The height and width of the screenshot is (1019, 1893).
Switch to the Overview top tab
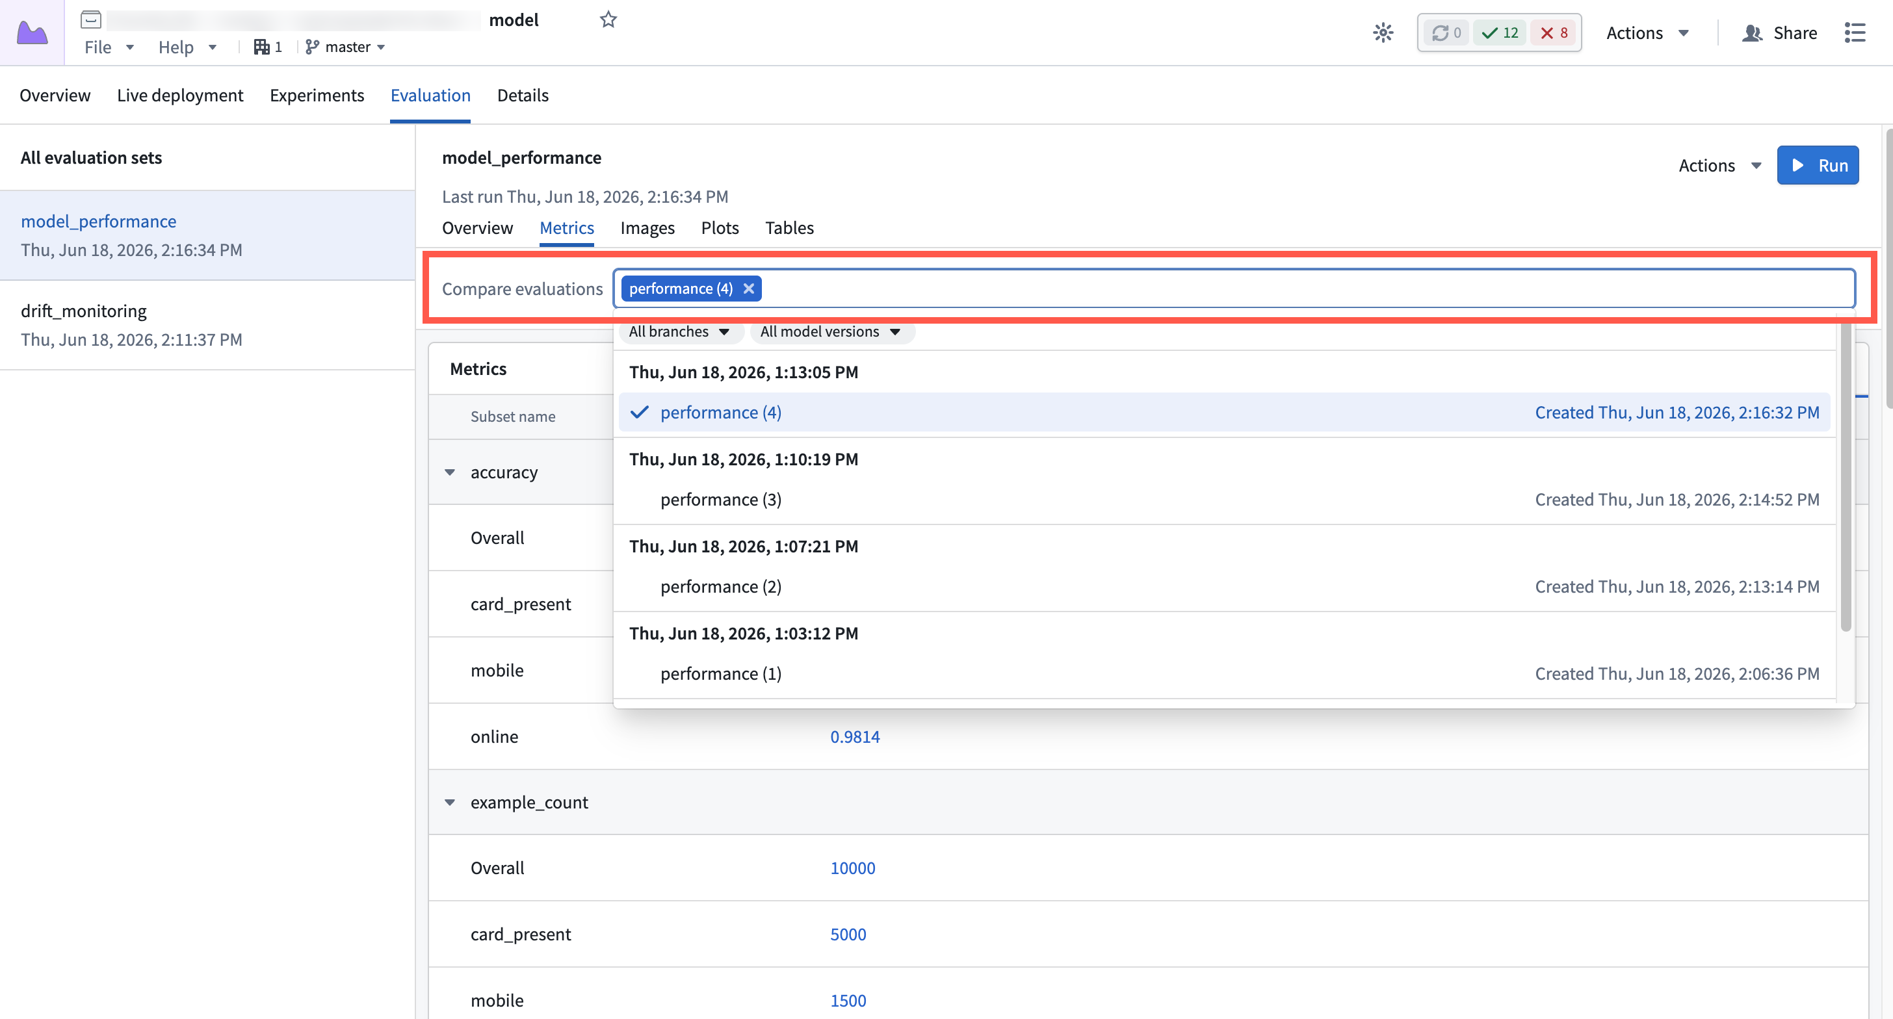tap(55, 96)
